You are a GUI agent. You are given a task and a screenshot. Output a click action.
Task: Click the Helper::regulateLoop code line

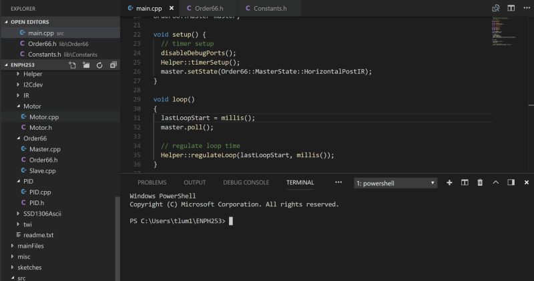pos(248,155)
